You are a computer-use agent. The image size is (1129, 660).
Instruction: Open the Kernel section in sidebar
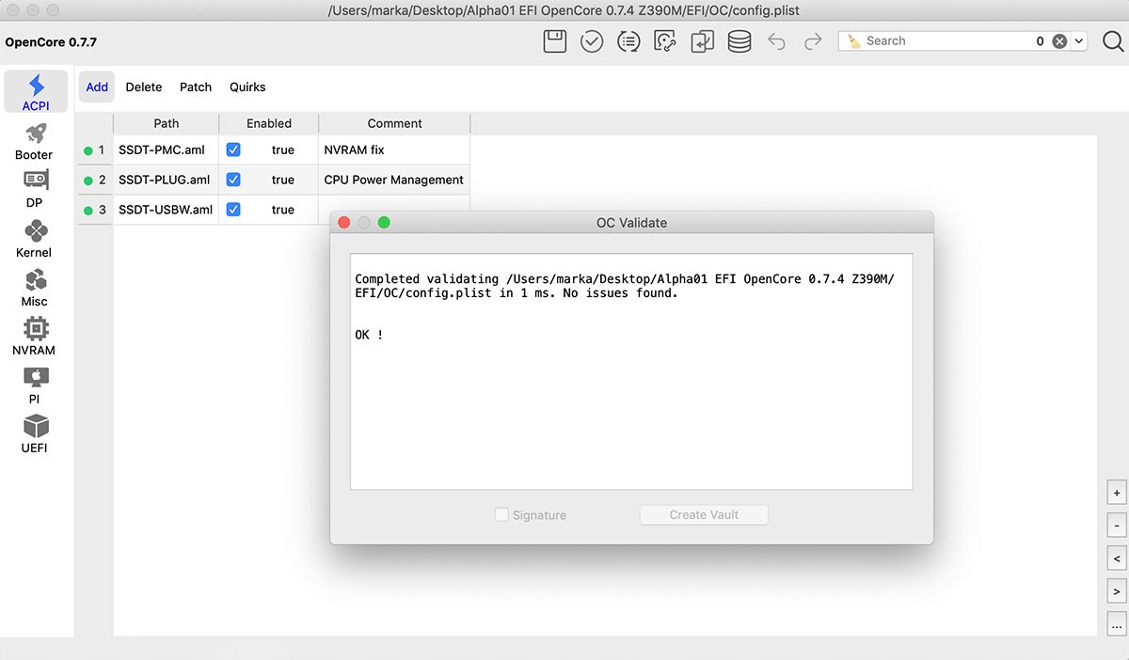pos(35,239)
